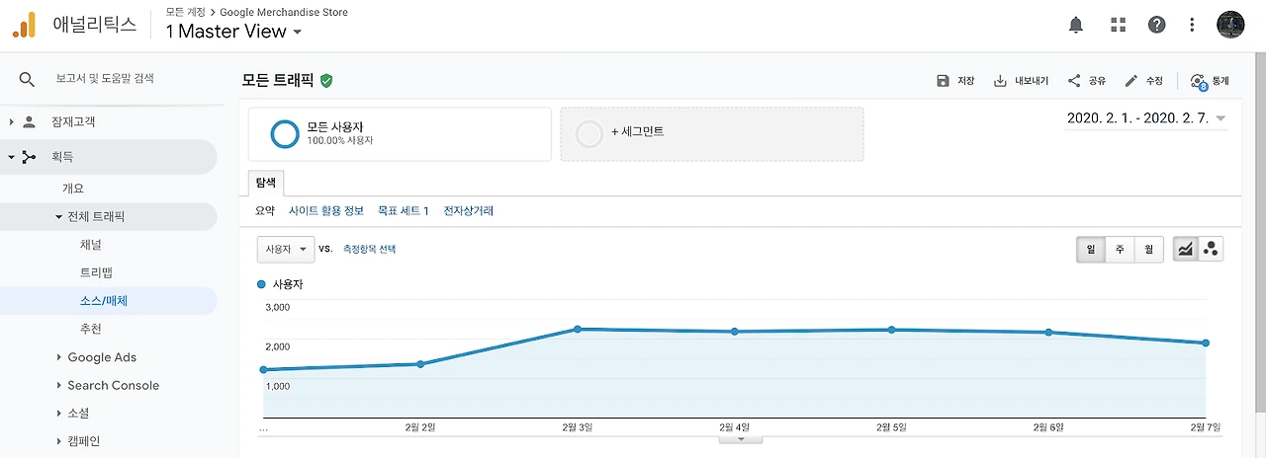The image size is (1266, 458).
Task: Set chart granularity to 주
Action: tap(1120, 250)
